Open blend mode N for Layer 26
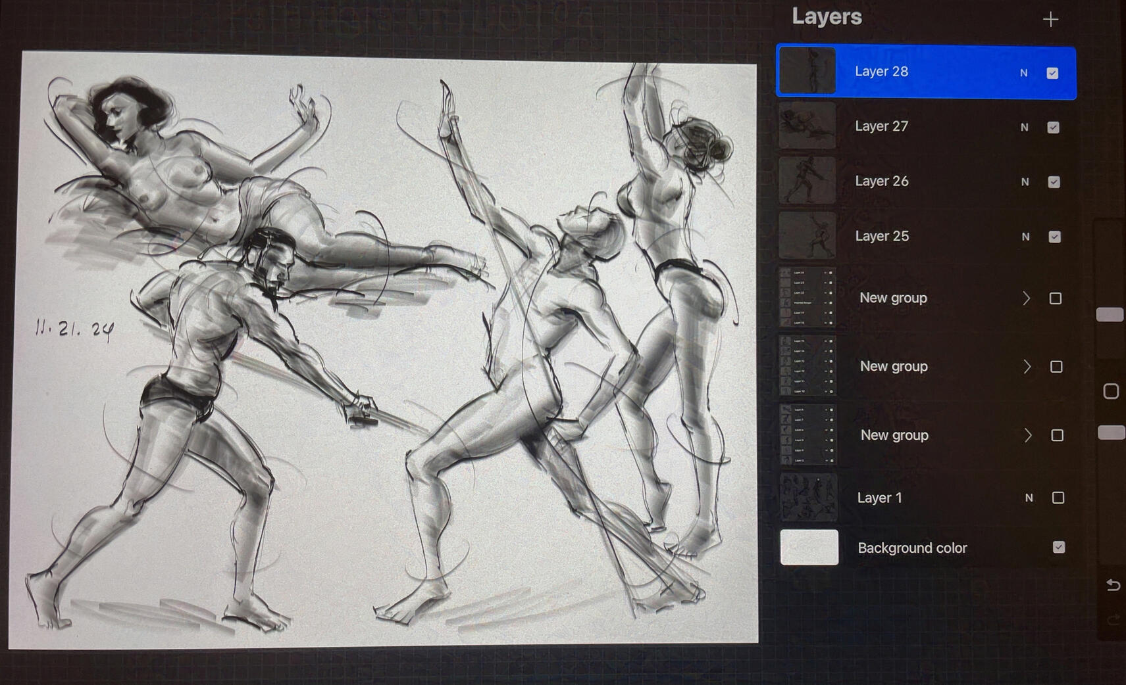The height and width of the screenshot is (685, 1126). [1025, 182]
